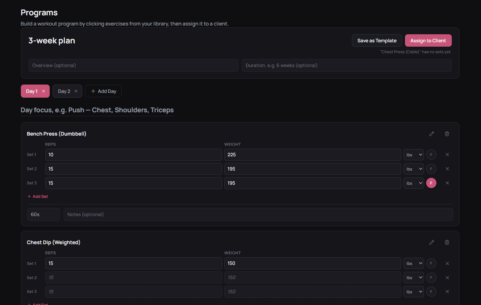Click the Chest Dip Set 1 weight field showing 150

313,263
